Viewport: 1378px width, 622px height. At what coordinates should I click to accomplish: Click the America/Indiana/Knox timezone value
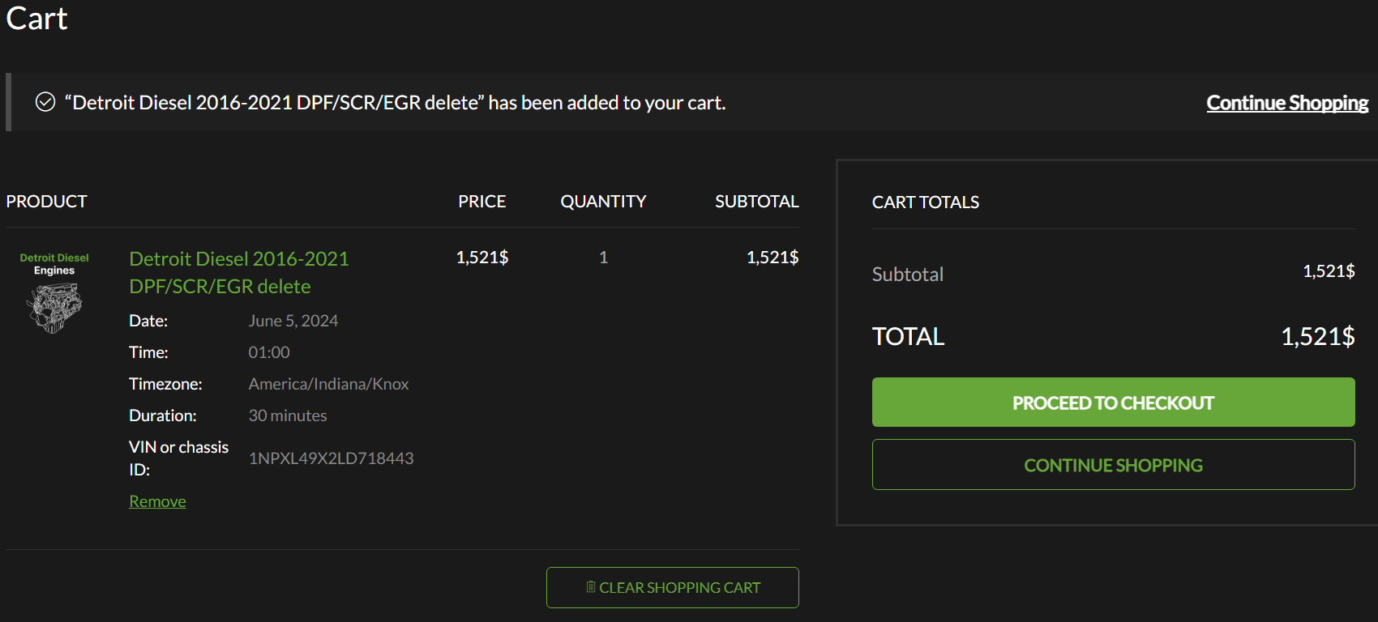[x=328, y=384]
